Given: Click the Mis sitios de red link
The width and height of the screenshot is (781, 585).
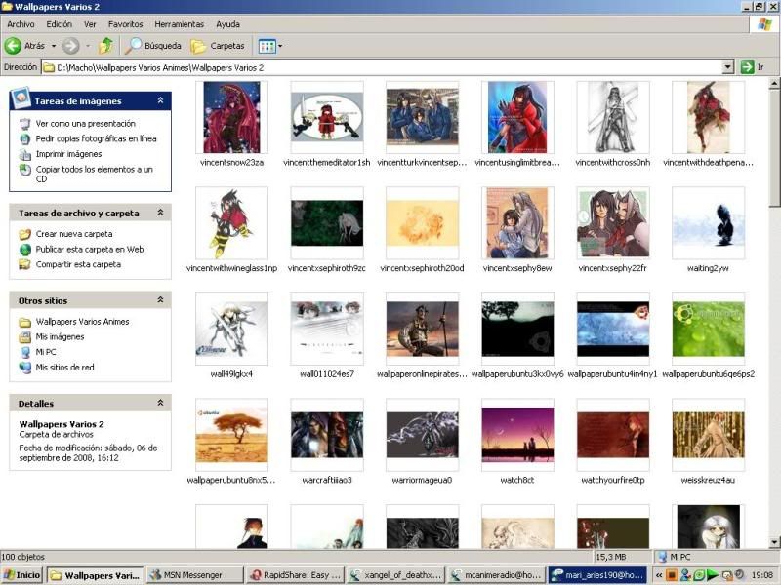Looking at the screenshot, I should 64,368.
